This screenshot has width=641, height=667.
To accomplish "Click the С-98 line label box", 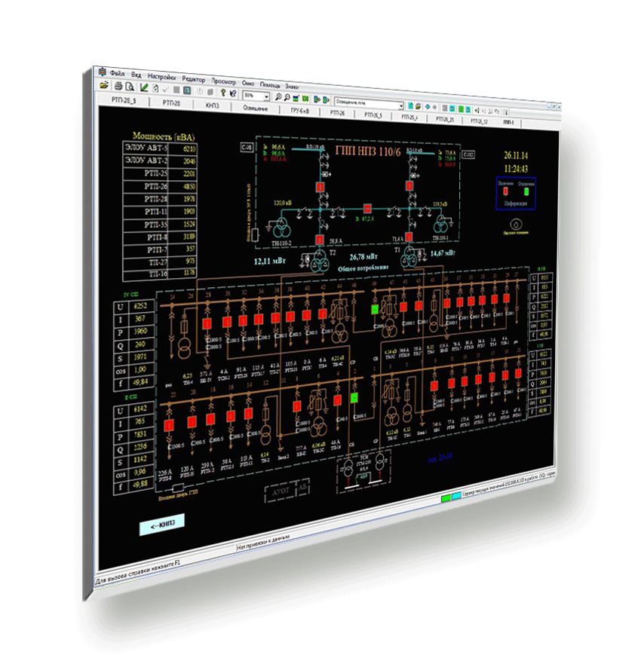I will 247,147.
